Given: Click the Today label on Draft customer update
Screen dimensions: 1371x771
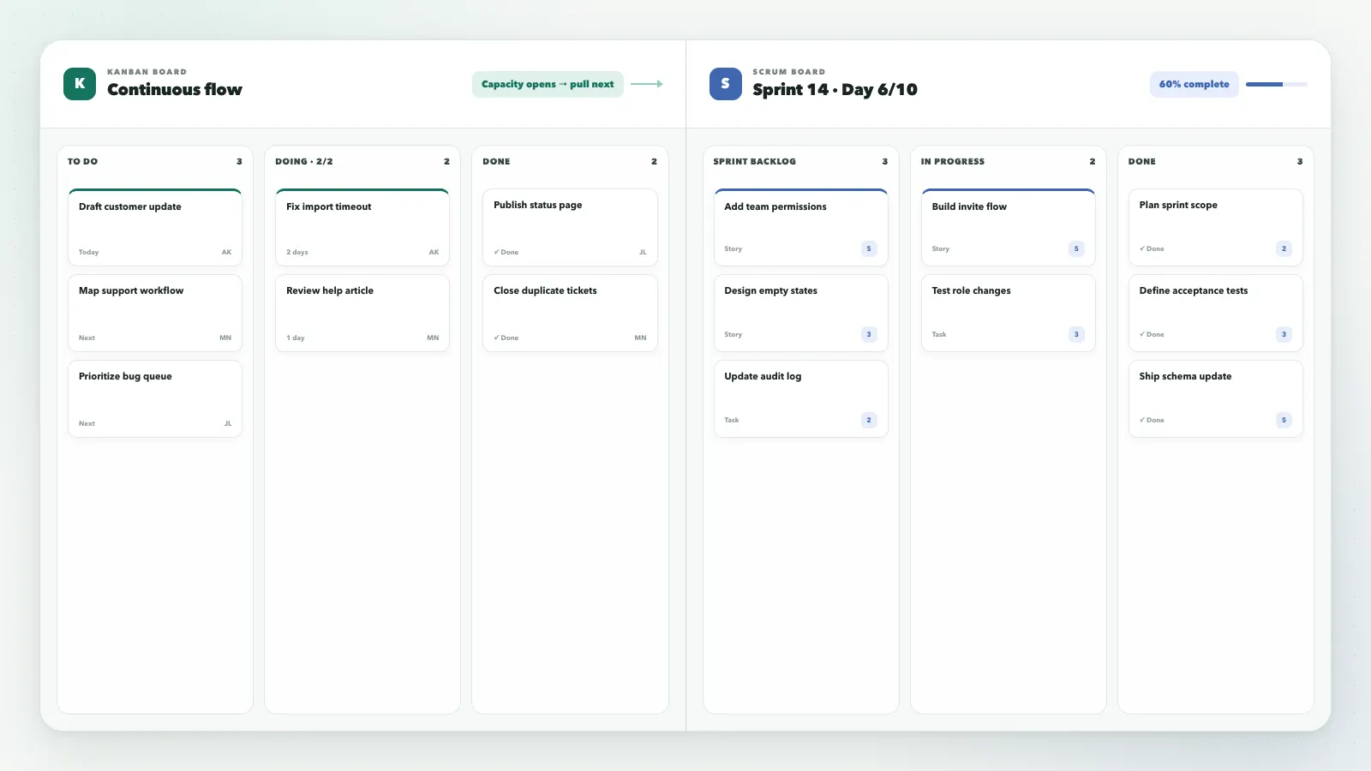Looking at the screenshot, I should click(x=89, y=252).
